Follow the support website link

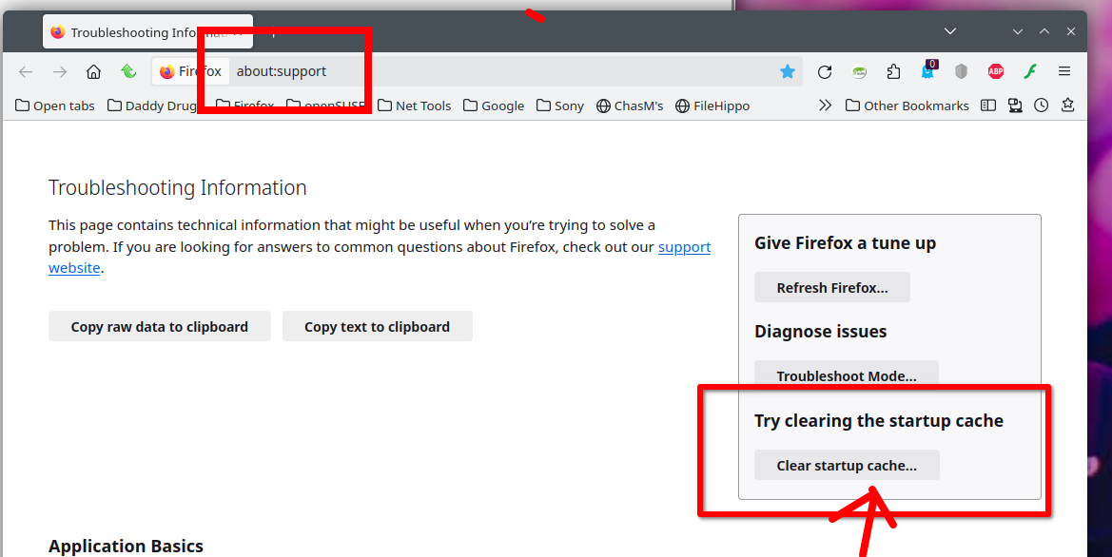pos(684,247)
